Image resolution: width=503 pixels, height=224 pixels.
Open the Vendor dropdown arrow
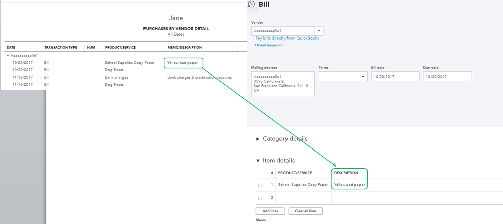pos(319,31)
